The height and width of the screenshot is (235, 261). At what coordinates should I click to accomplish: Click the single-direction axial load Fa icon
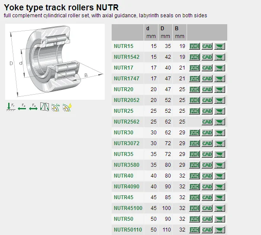coord(22,107)
